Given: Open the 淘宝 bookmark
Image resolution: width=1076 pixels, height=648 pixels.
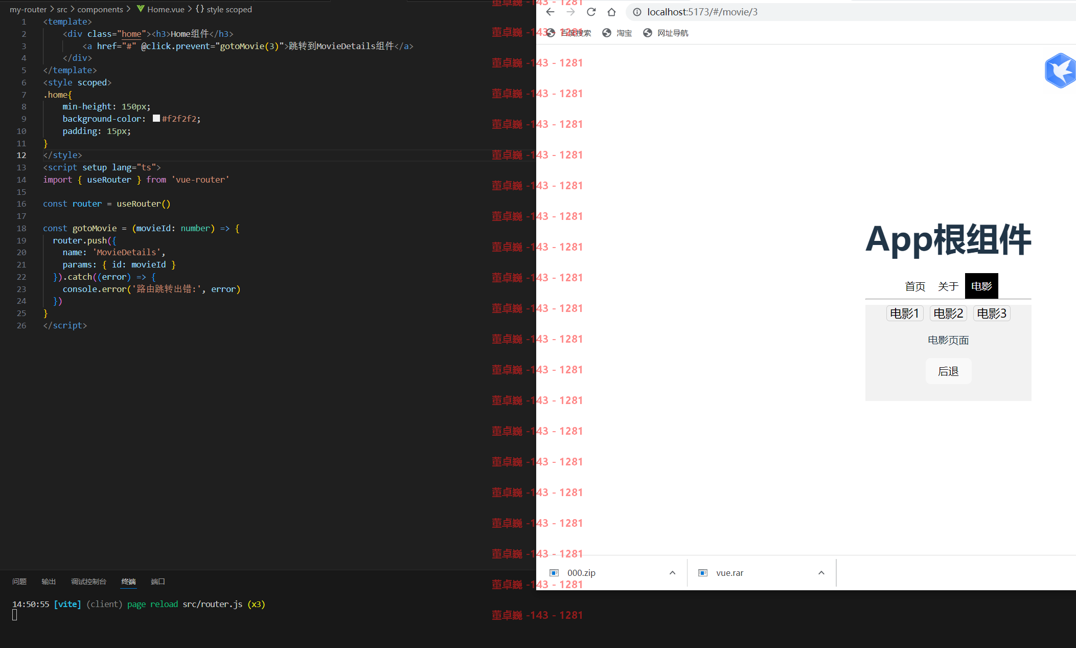Looking at the screenshot, I should click(617, 33).
